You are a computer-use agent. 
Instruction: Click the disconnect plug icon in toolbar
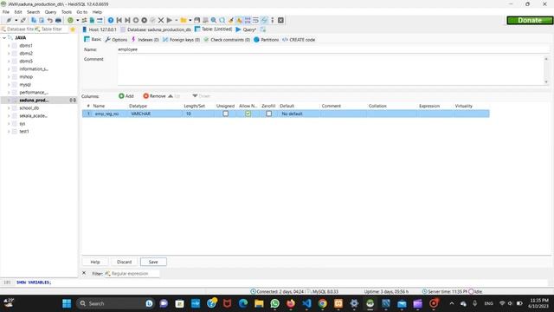click(23, 21)
